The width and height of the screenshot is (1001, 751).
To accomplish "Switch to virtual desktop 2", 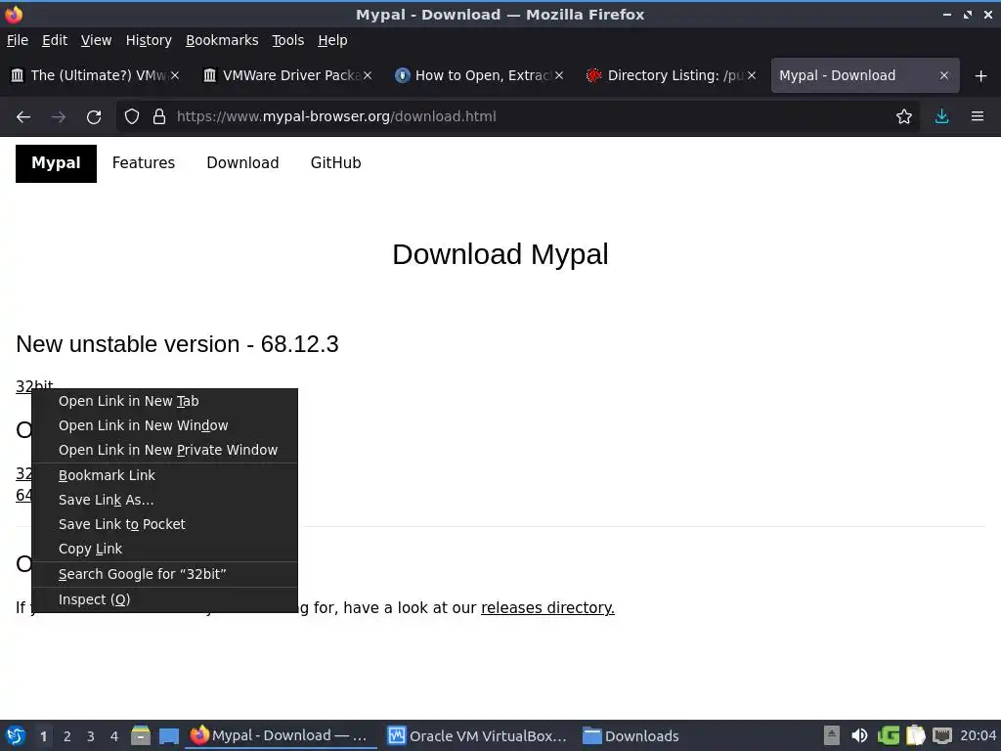I will click(67, 736).
